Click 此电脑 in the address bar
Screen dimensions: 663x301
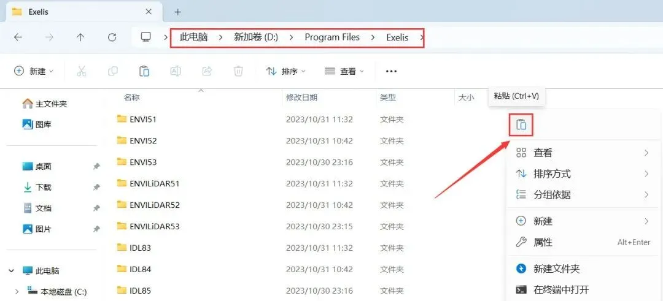coord(193,37)
